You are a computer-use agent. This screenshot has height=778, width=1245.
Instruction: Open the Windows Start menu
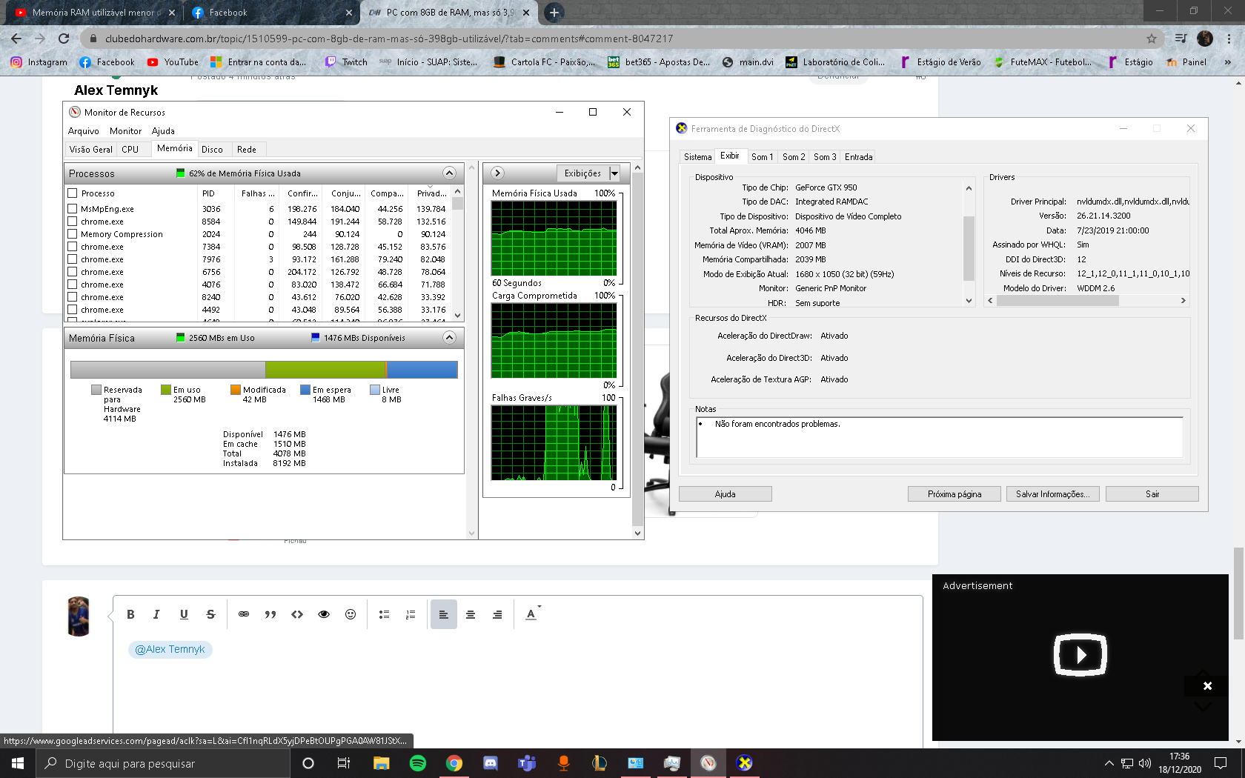tap(18, 763)
